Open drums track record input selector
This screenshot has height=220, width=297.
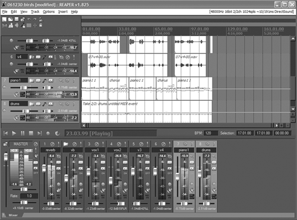23,118
